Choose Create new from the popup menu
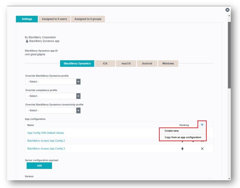This screenshot has width=240, height=188. coord(172,131)
